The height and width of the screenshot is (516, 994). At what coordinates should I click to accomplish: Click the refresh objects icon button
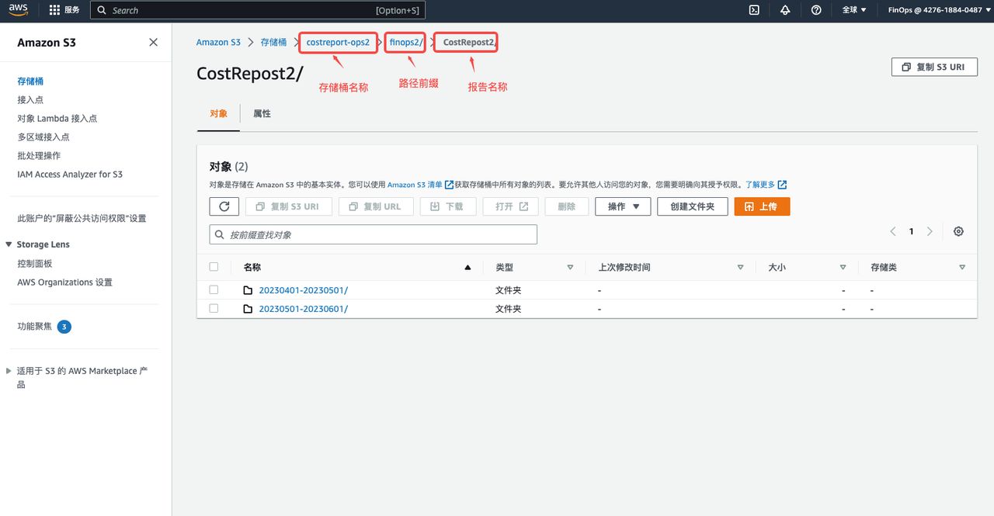pyautogui.click(x=224, y=206)
